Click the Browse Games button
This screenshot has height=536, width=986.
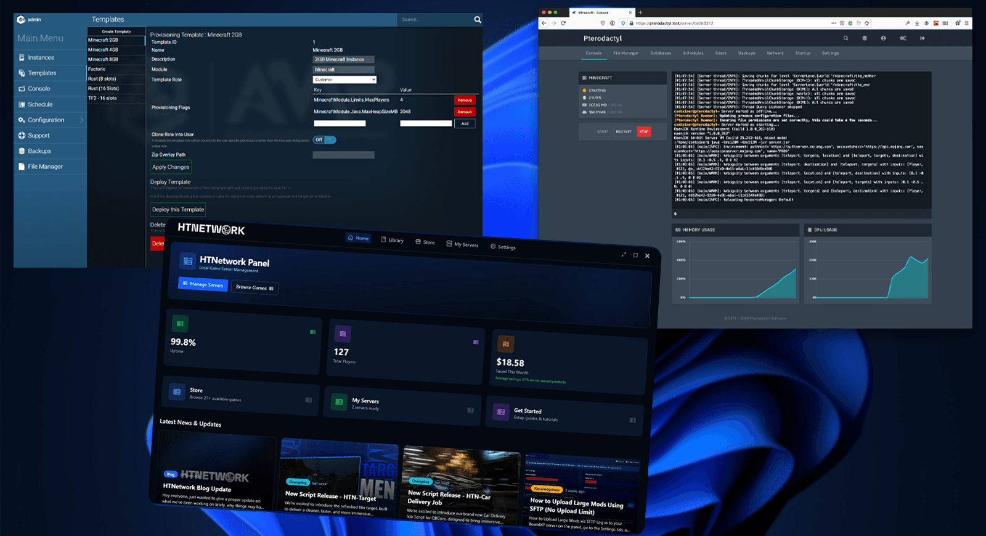tap(255, 287)
